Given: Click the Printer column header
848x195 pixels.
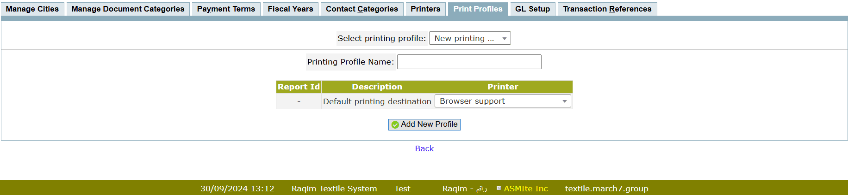Looking at the screenshot, I should pos(503,87).
